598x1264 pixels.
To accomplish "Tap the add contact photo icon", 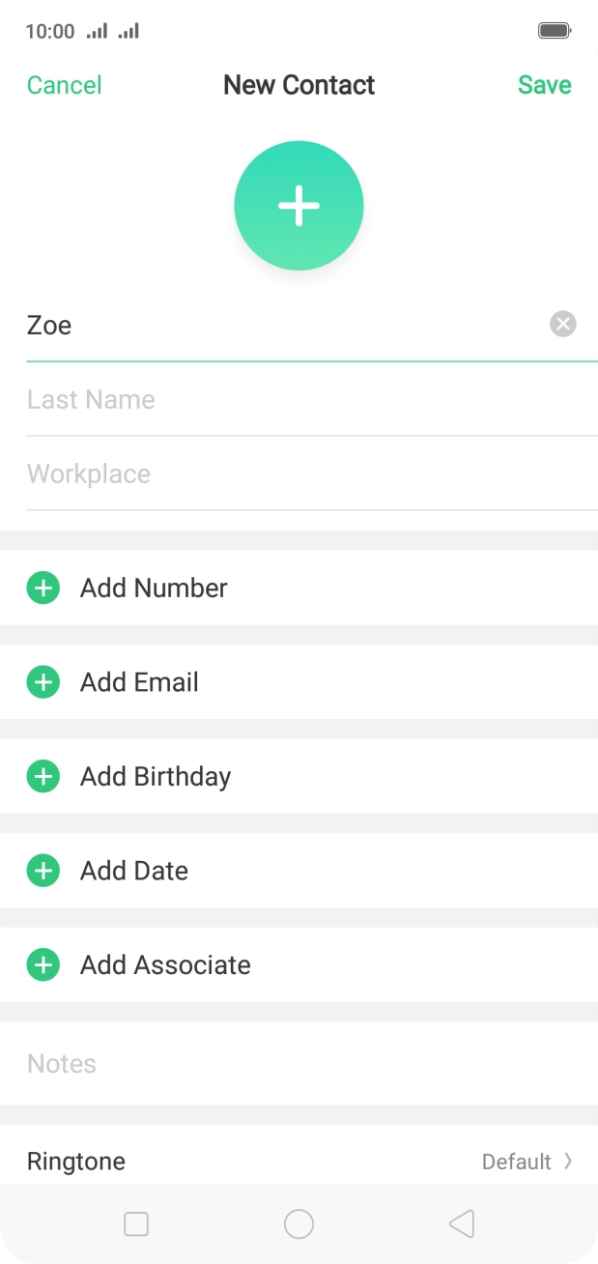I will click(299, 205).
